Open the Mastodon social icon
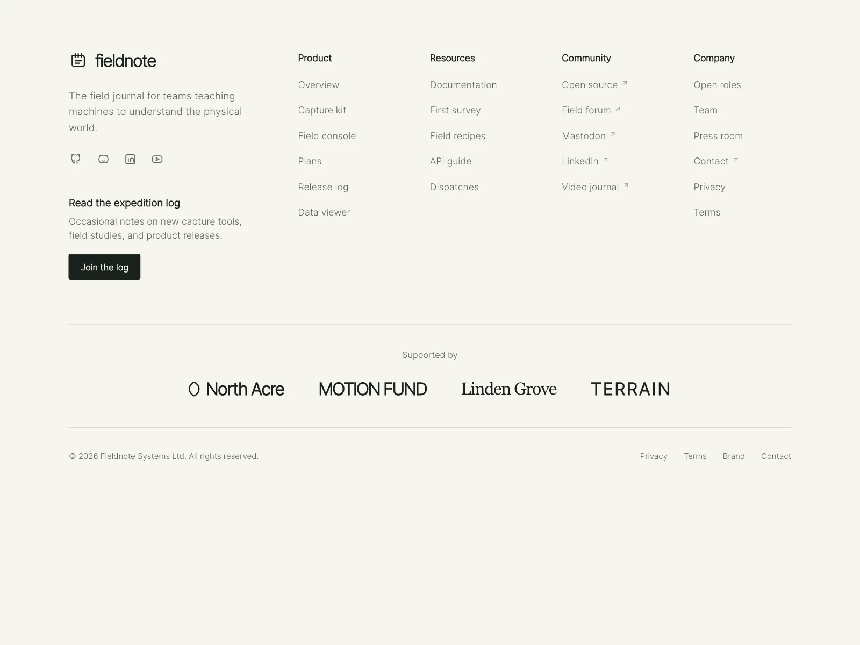 103,159
